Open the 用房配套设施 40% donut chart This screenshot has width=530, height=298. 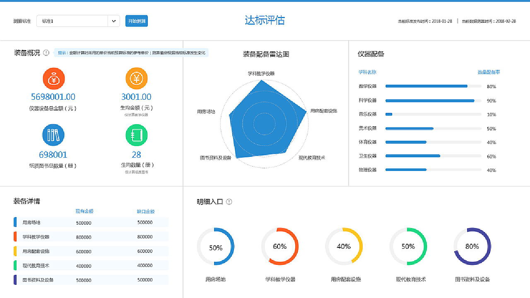click(344, 247)
